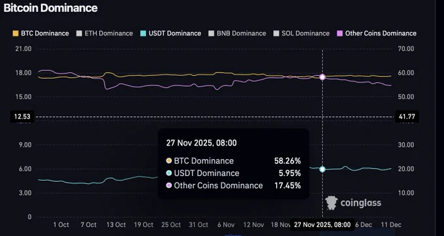
Task: Click the tooltip Other Coins 17.45% value
Action: click(x=288, y=185)
